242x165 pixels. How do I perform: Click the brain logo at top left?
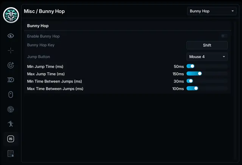(11, 15)
